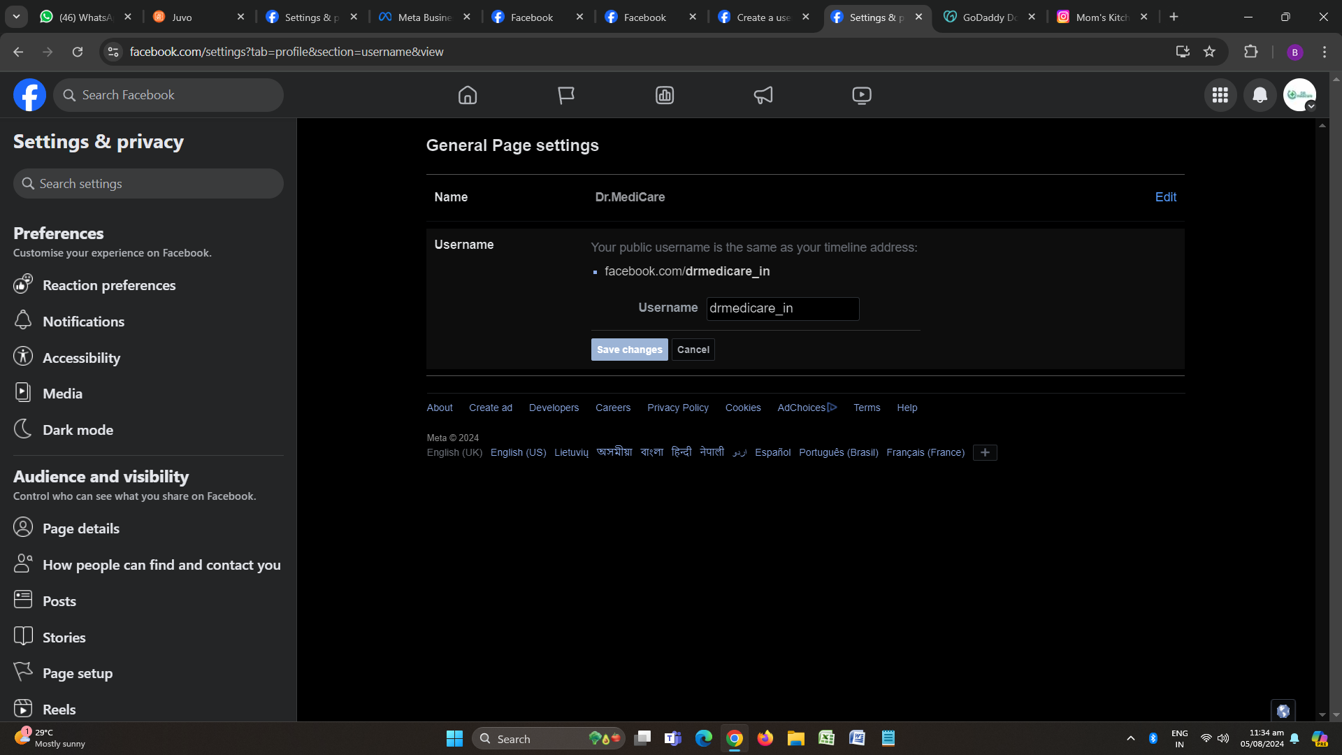This screenshot has height=755, width=1342.
Task: Open the Menu grid icon
Action: click(1220, 95)
